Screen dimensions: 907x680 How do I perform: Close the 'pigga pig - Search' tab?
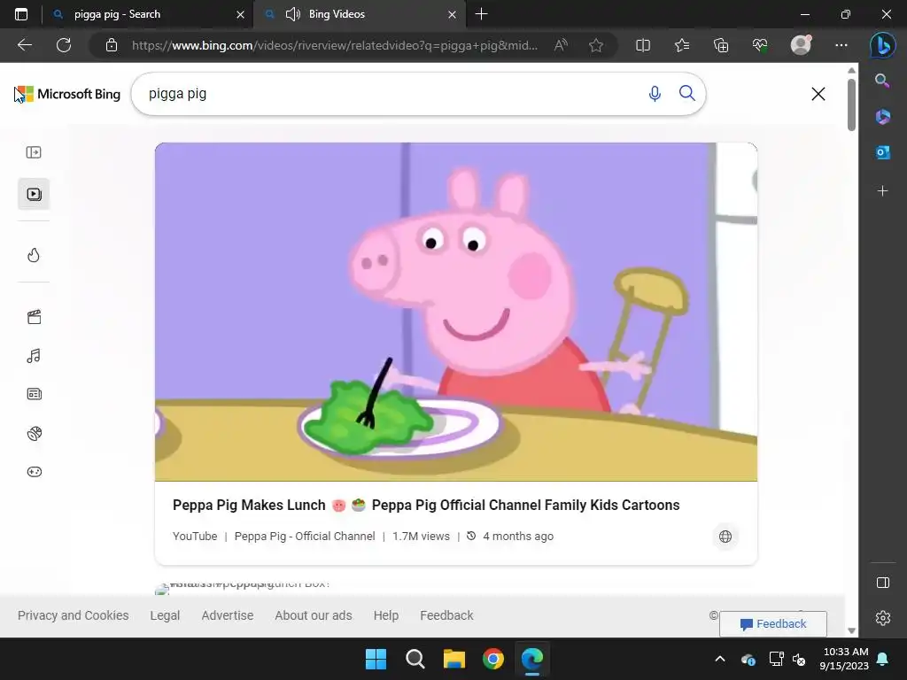[240, 14]
